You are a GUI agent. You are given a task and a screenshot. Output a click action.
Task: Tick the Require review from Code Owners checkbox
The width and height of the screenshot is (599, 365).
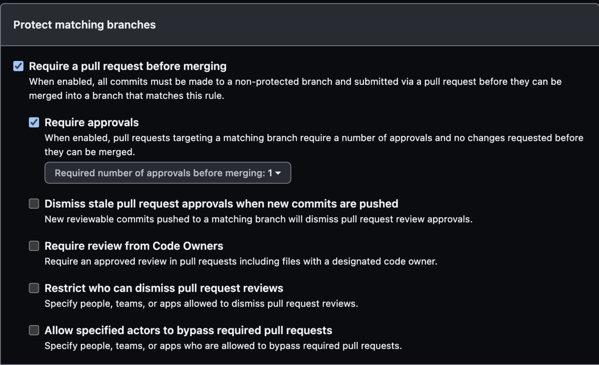(x=34, y=246)
